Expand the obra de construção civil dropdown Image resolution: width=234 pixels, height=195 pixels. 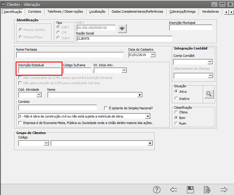(148, 116)
